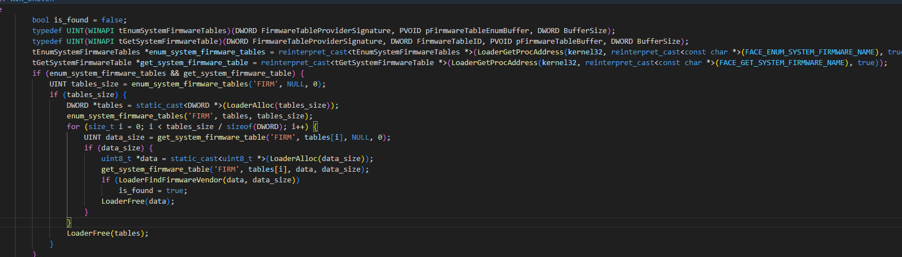Select the sizeof keyword in for loop
The height and width of the screenshot is (257, 902).
tap(239, 127)
